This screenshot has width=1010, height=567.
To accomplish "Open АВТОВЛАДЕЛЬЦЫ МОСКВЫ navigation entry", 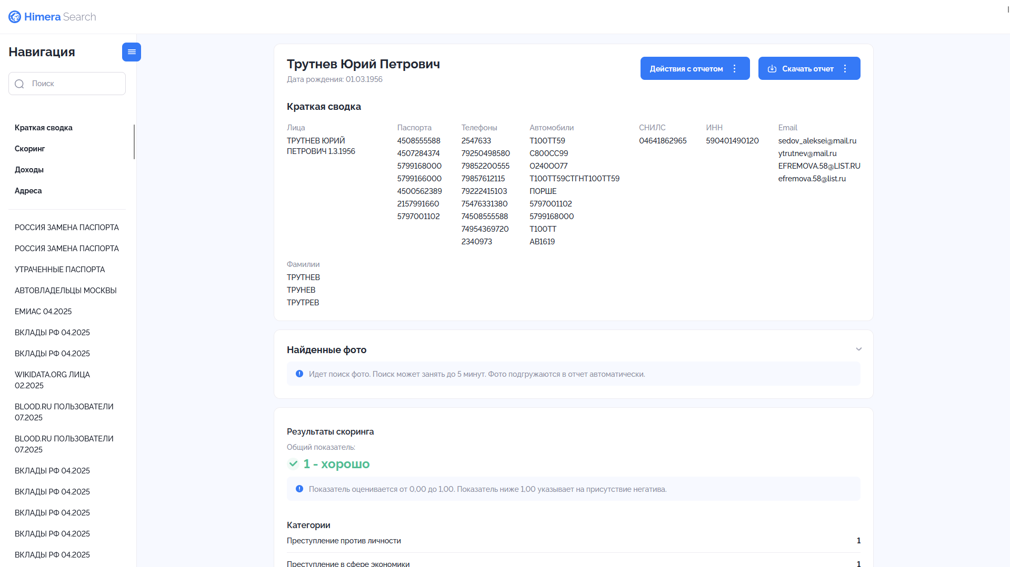I will (66, 291).
